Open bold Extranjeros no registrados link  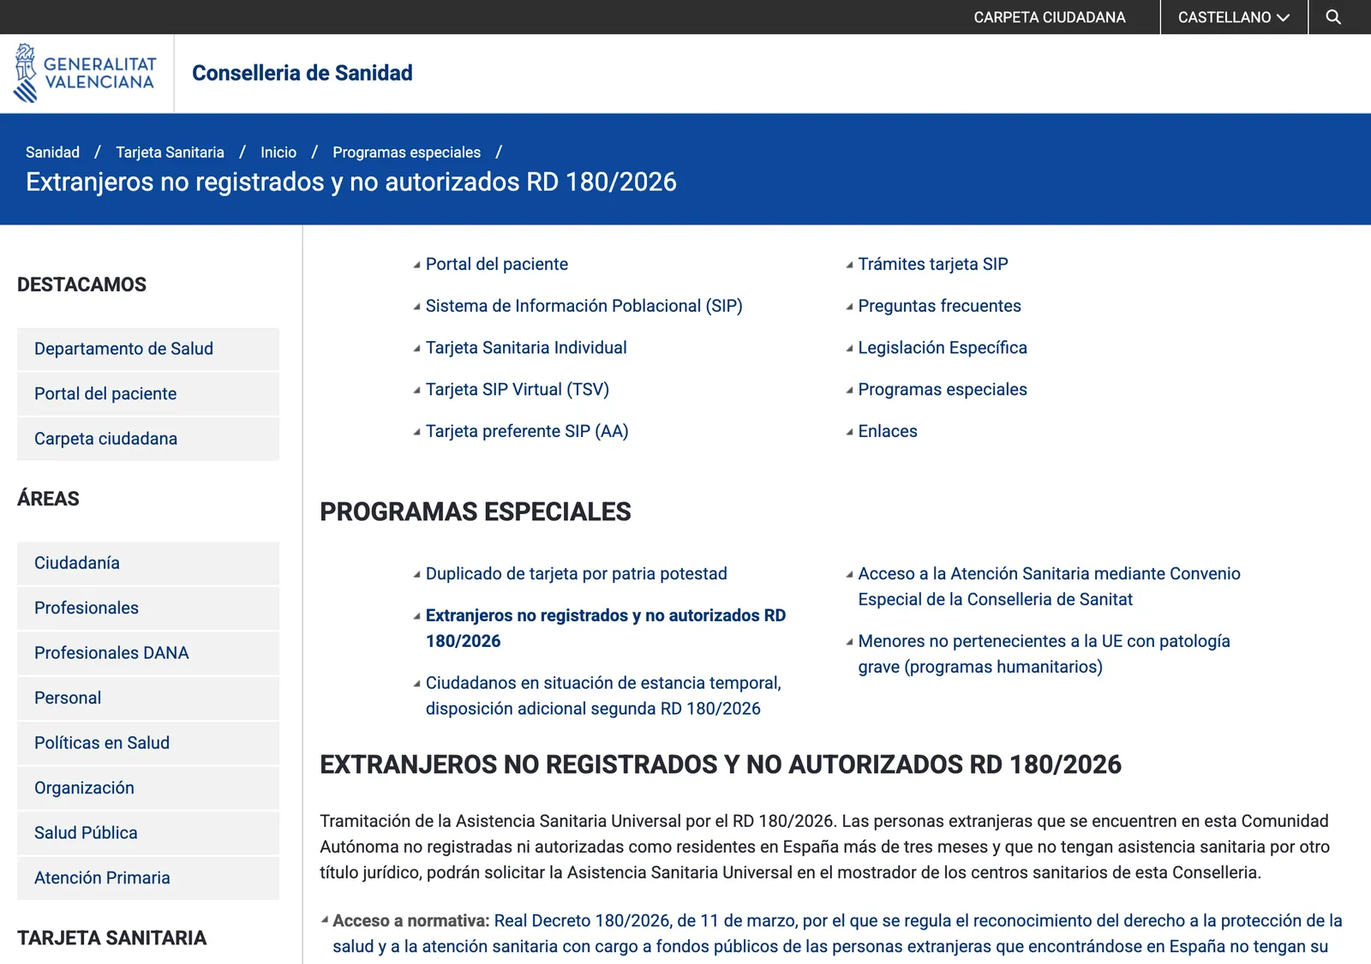pyautogui.click(x=606, y=628)
